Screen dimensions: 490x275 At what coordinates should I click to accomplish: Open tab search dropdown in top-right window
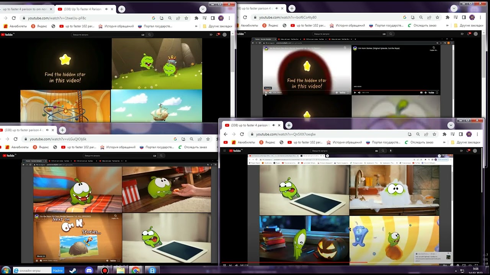coord(454,8)
